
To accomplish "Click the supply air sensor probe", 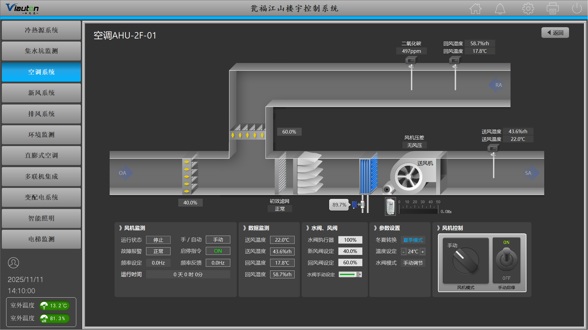I will click(493, 161).
